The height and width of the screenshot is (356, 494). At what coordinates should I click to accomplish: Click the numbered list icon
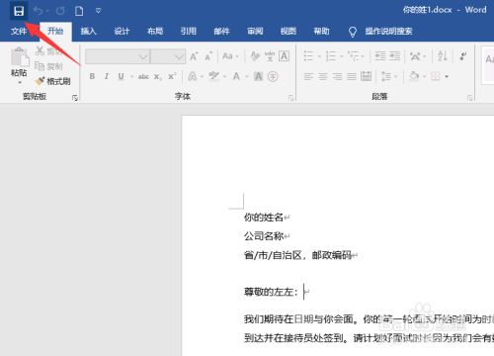pyautogui.click(x=331, y=56)
